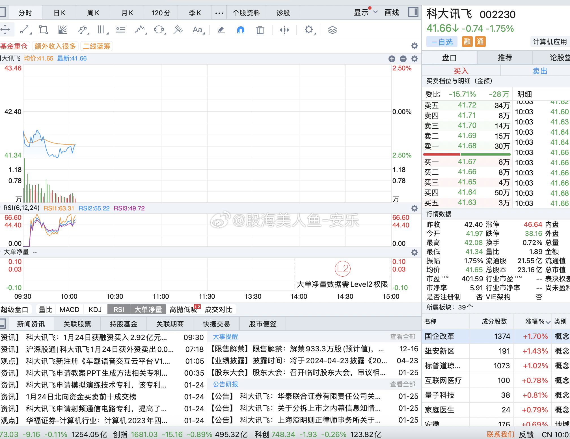This screenshot has height=439, width=570.
Task: Click the 通 stock connect badge
Action: pos(480,42)
